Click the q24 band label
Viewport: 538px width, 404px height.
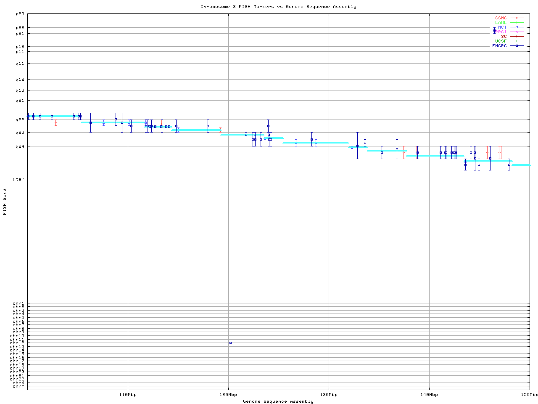[x=21, y=146]
